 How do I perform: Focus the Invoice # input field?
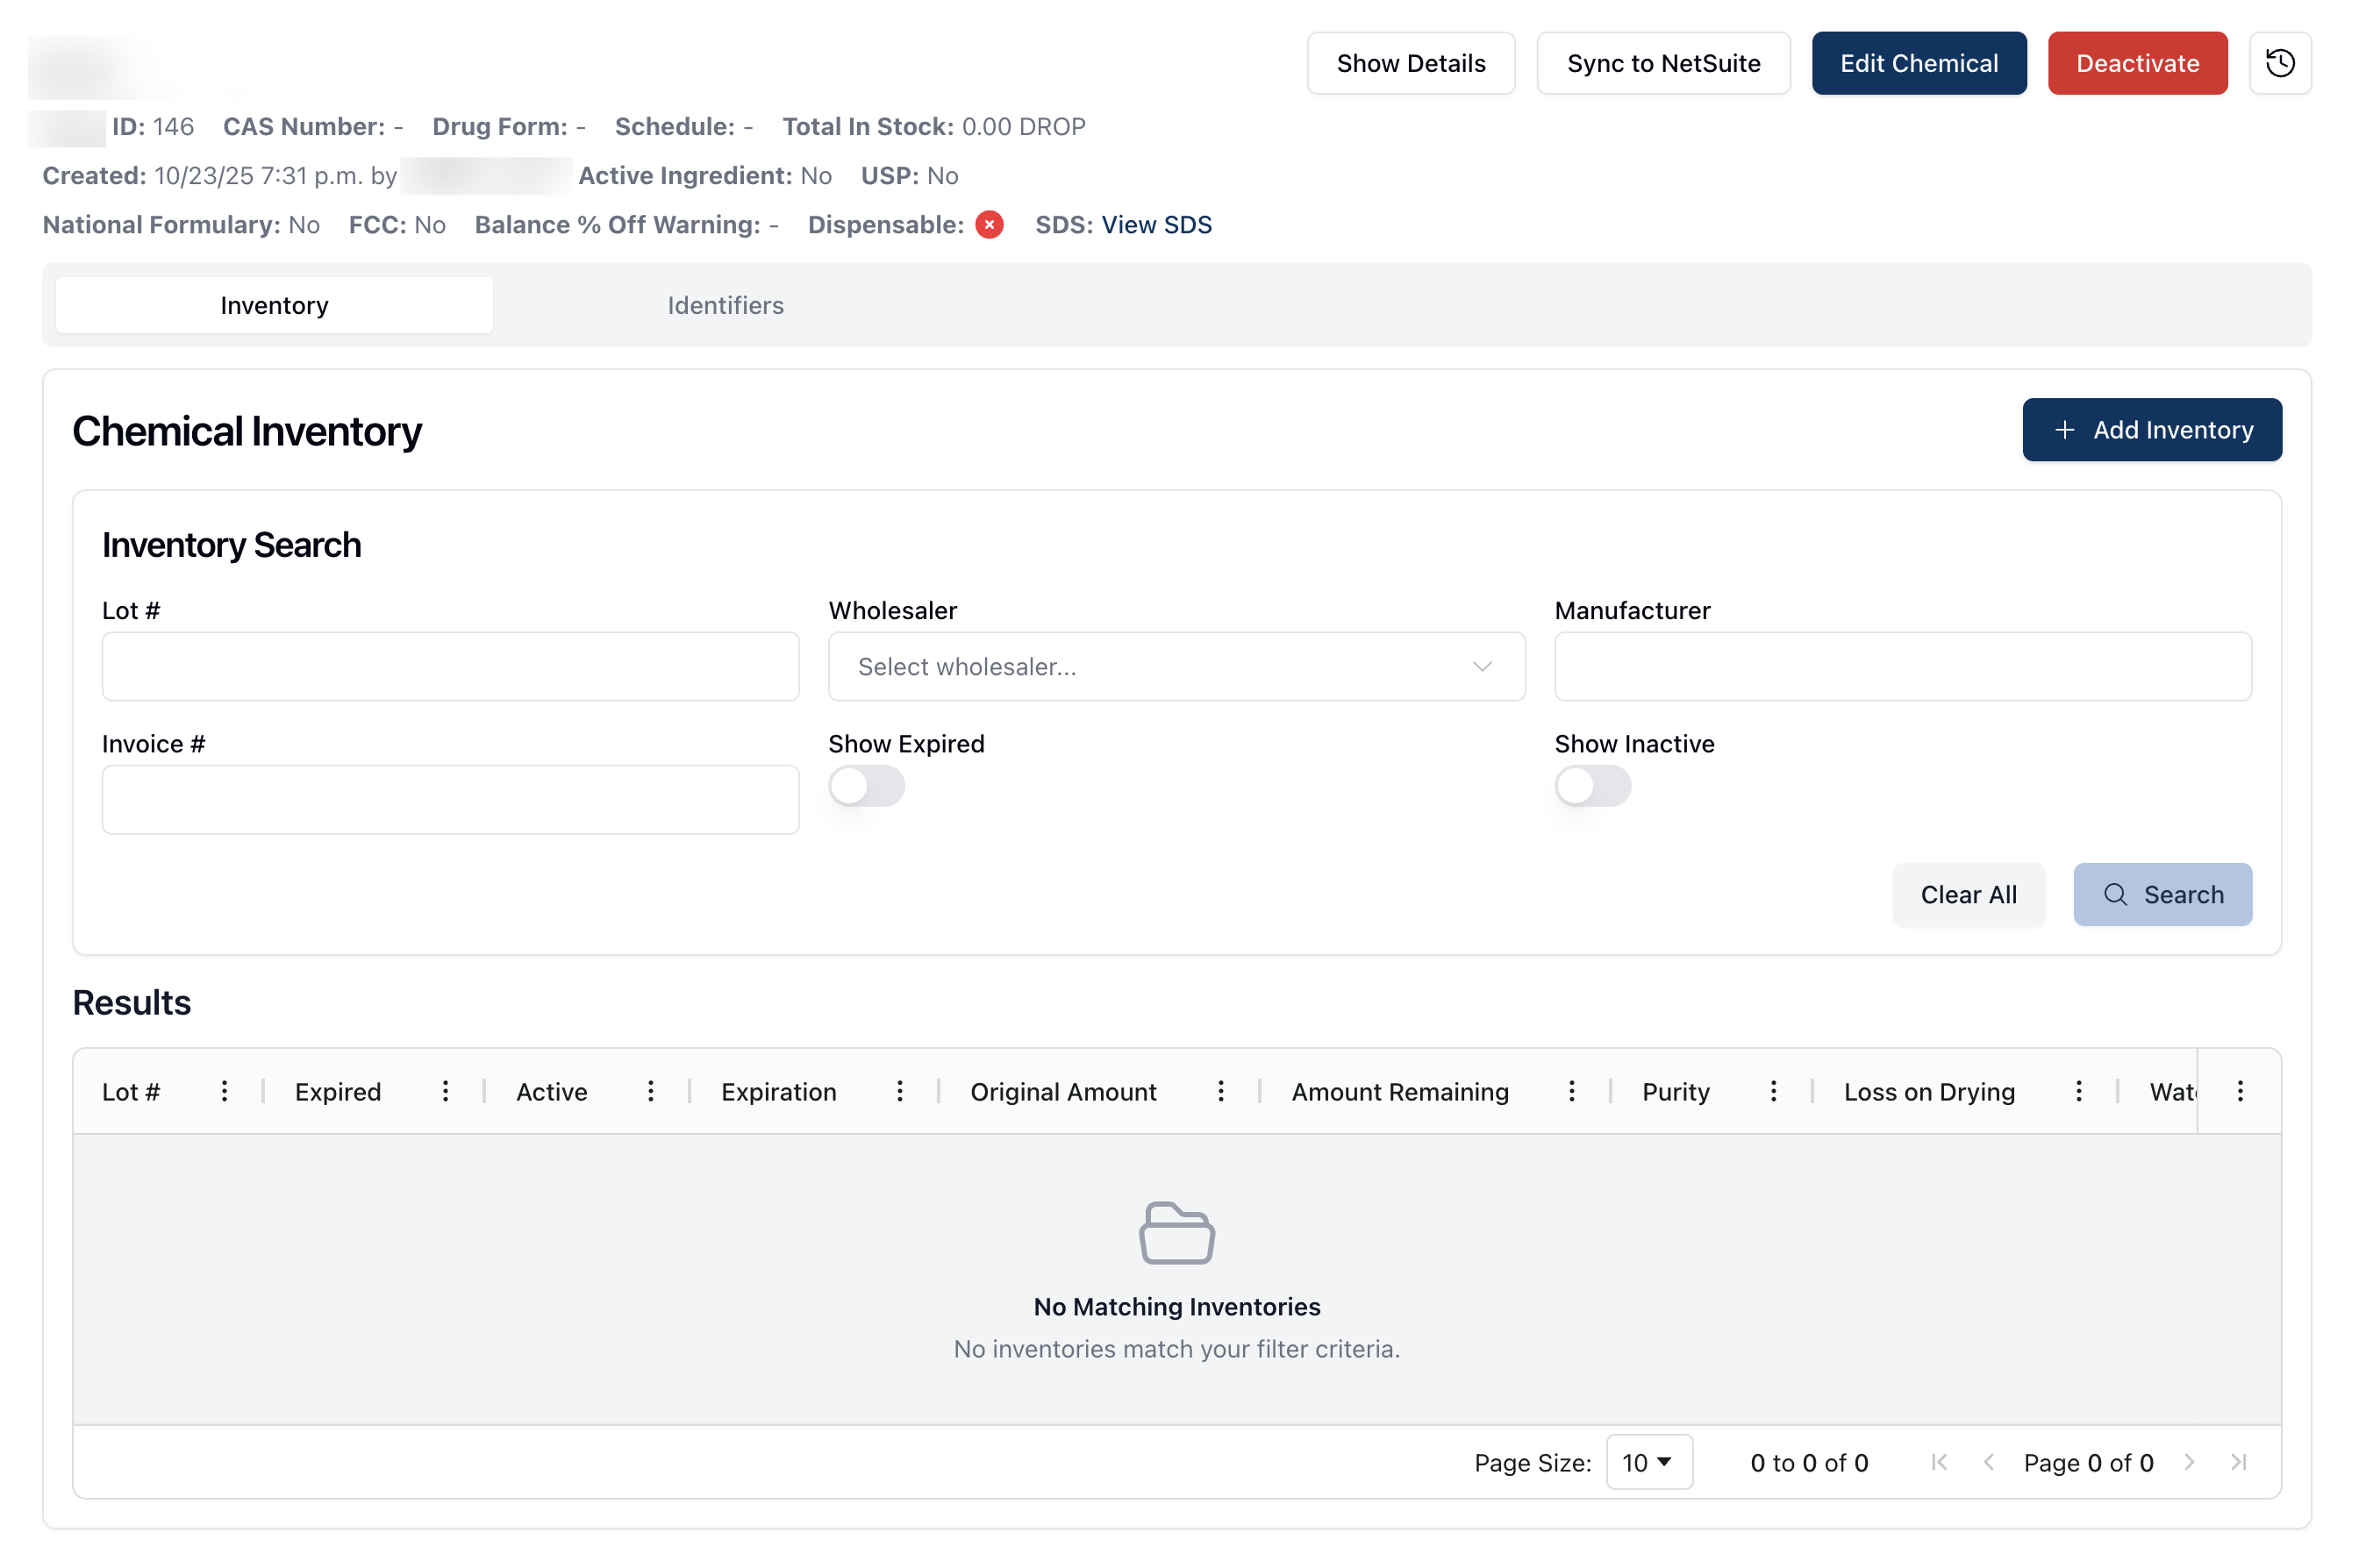pyautogui.click(x=450, y=800)
